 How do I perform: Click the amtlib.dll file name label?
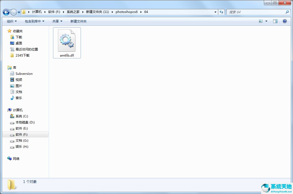pyautogui.click(x=67, y=55)
